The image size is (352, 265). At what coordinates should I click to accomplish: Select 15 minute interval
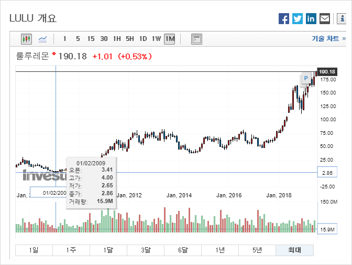pyautogui.click(x=91, y=39)
